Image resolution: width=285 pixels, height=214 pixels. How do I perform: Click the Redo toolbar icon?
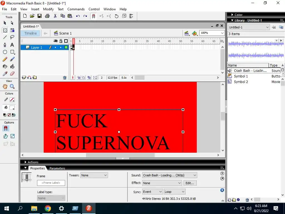pyautogui.click(x=85, y=16)
